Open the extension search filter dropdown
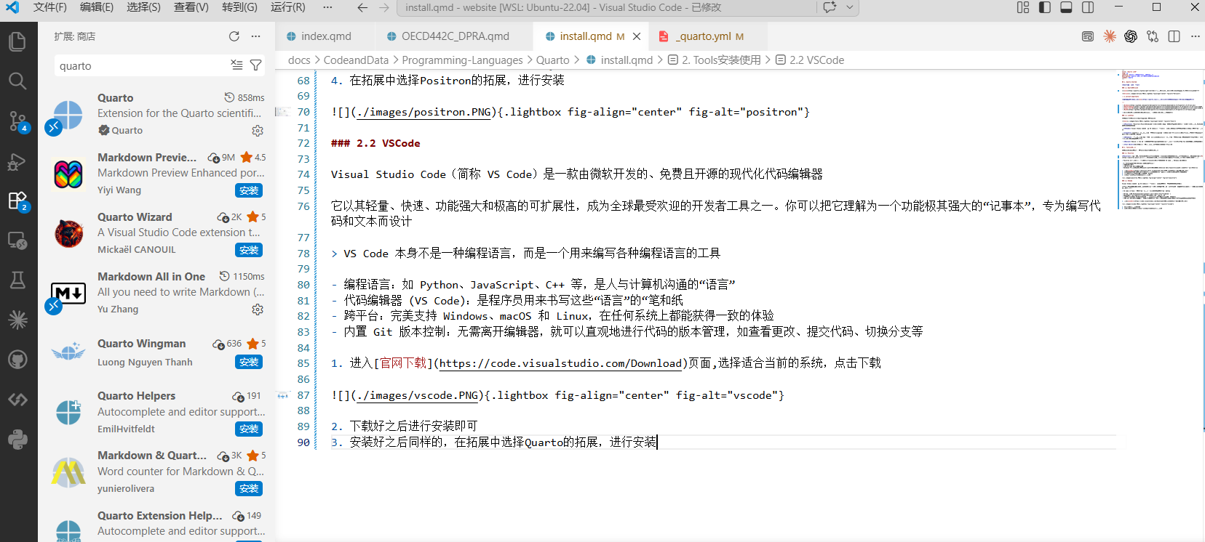The height and width of the screenshot is (542, 1205). (x=256, y=65)
